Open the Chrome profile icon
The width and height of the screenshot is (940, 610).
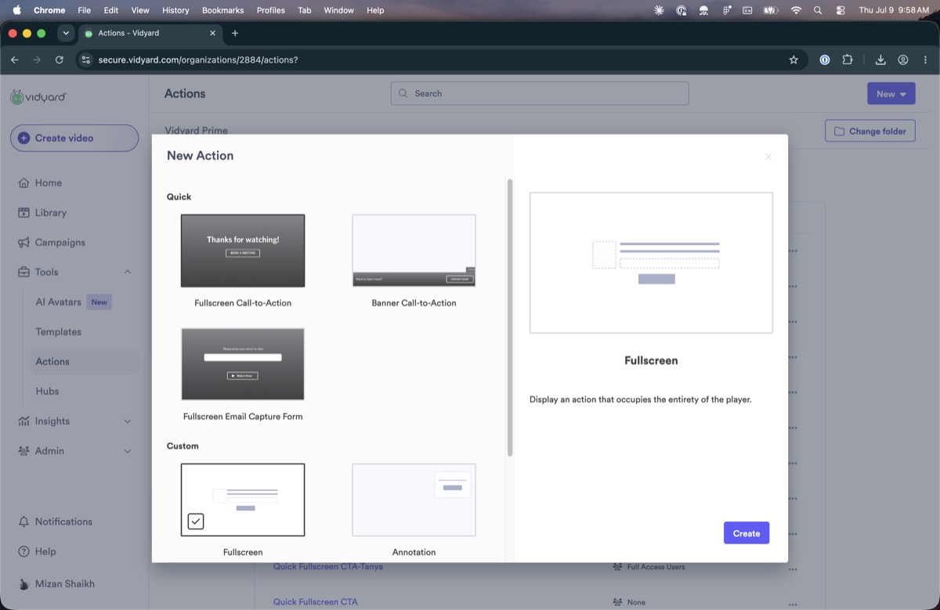[903, 60]
